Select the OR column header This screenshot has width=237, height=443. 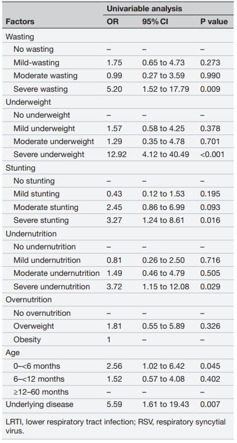pos(112,21)
